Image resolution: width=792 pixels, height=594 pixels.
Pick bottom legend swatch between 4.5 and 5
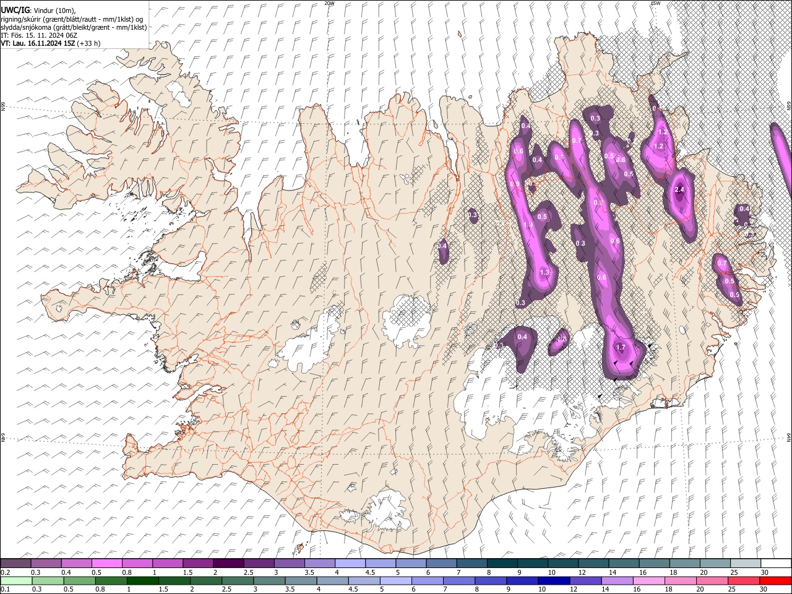point(363,580)
